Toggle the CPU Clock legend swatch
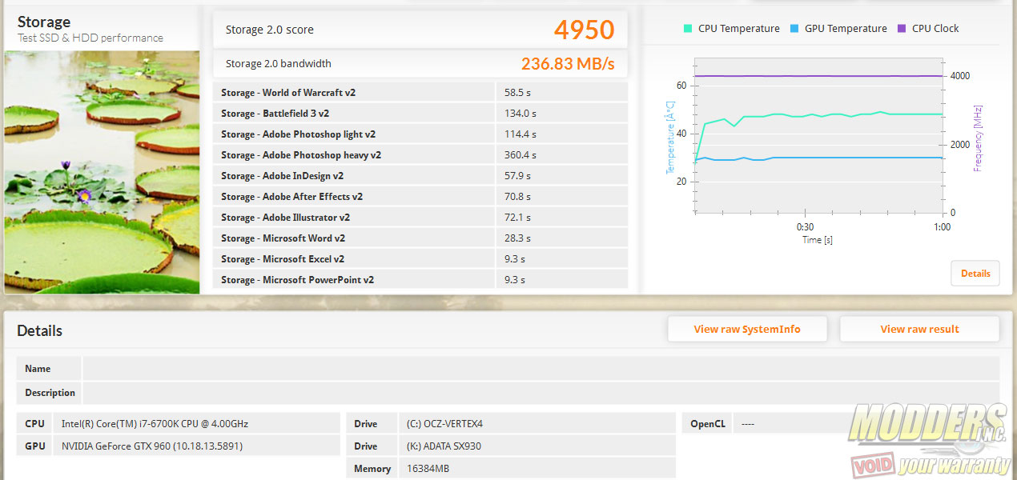 pos(902,29)
